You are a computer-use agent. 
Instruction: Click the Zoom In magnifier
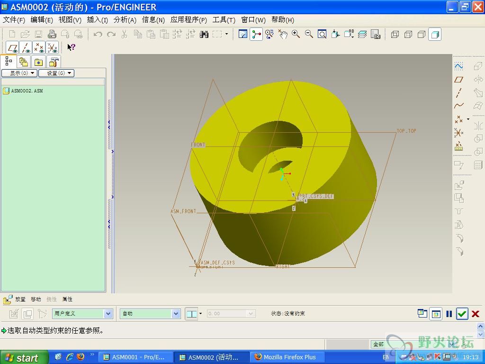296,34
